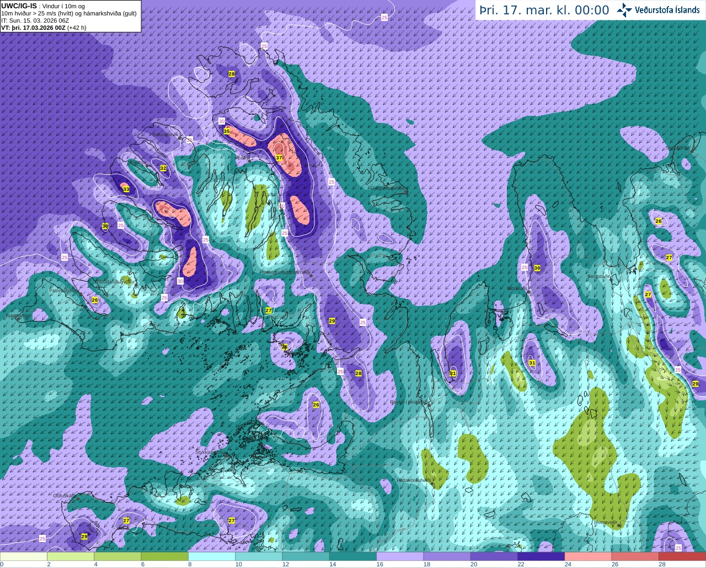Click the yellow 30 marker beside Blönduós

(537, 268)
